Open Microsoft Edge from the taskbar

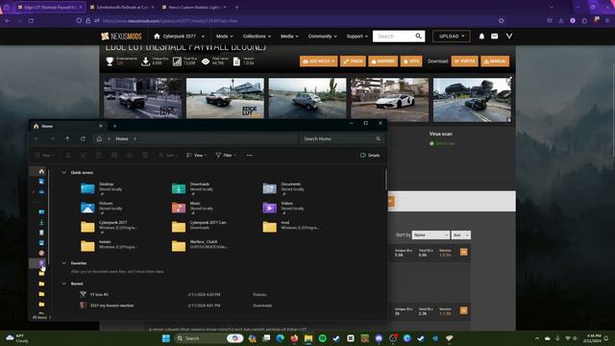[x=280, y=338]
